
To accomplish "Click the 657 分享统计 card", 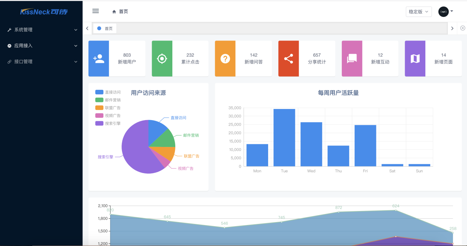I will 306,59.
